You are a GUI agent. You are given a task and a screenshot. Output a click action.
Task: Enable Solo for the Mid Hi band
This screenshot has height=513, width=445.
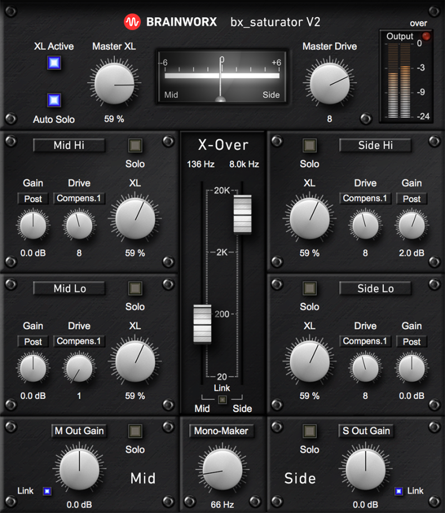click(135, 146)
